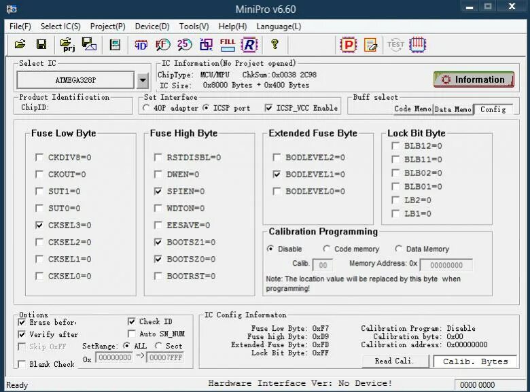Click the orange notepad edit icon
This screenshot has height=392, width=530.
tap(370, 45)
